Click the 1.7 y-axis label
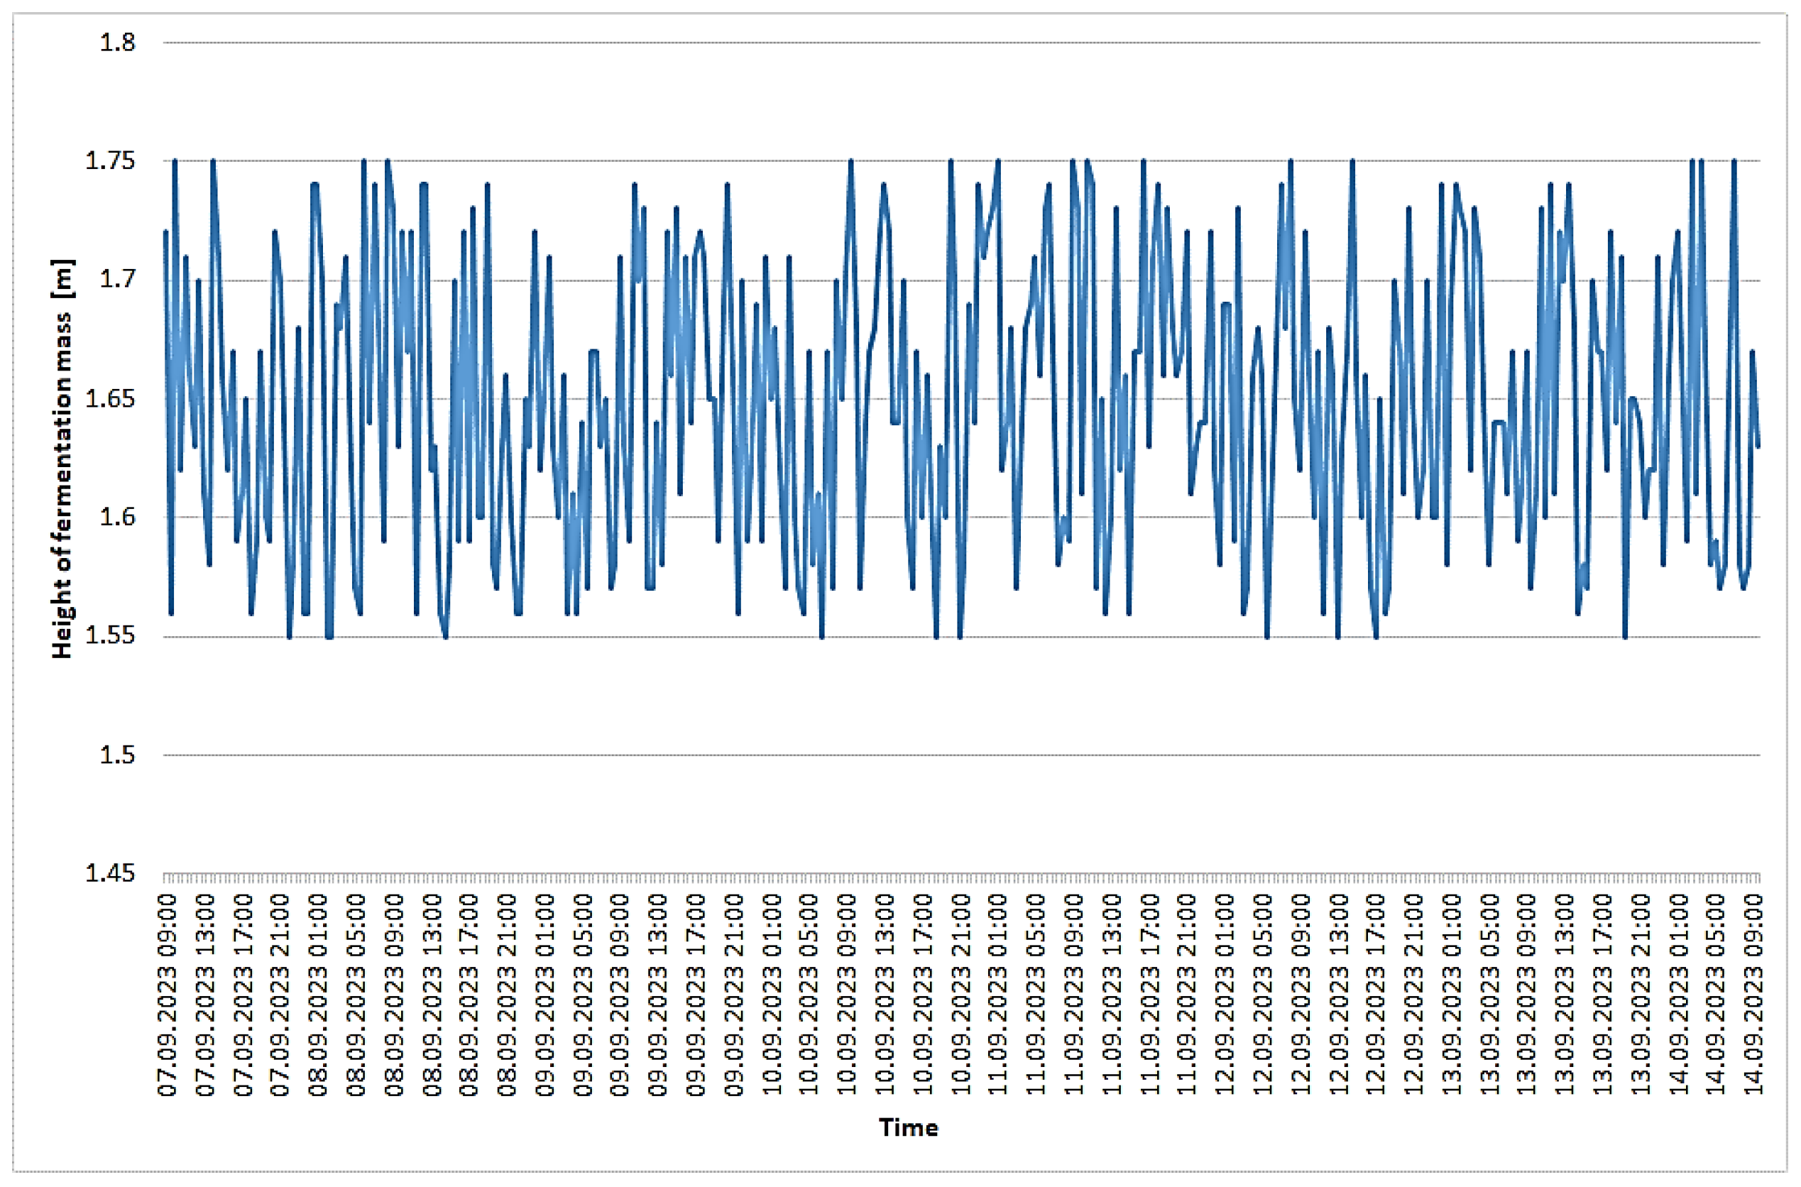This screenshot has height=1187, width=1801. pos(117,279)
